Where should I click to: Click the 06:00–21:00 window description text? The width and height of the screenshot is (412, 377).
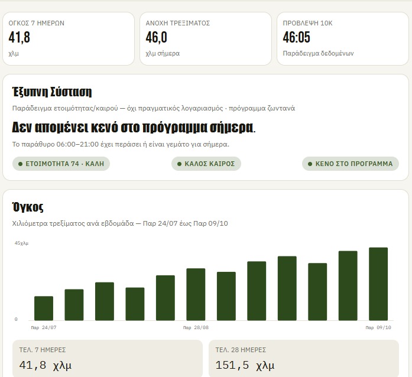click(x=121, y=144)
